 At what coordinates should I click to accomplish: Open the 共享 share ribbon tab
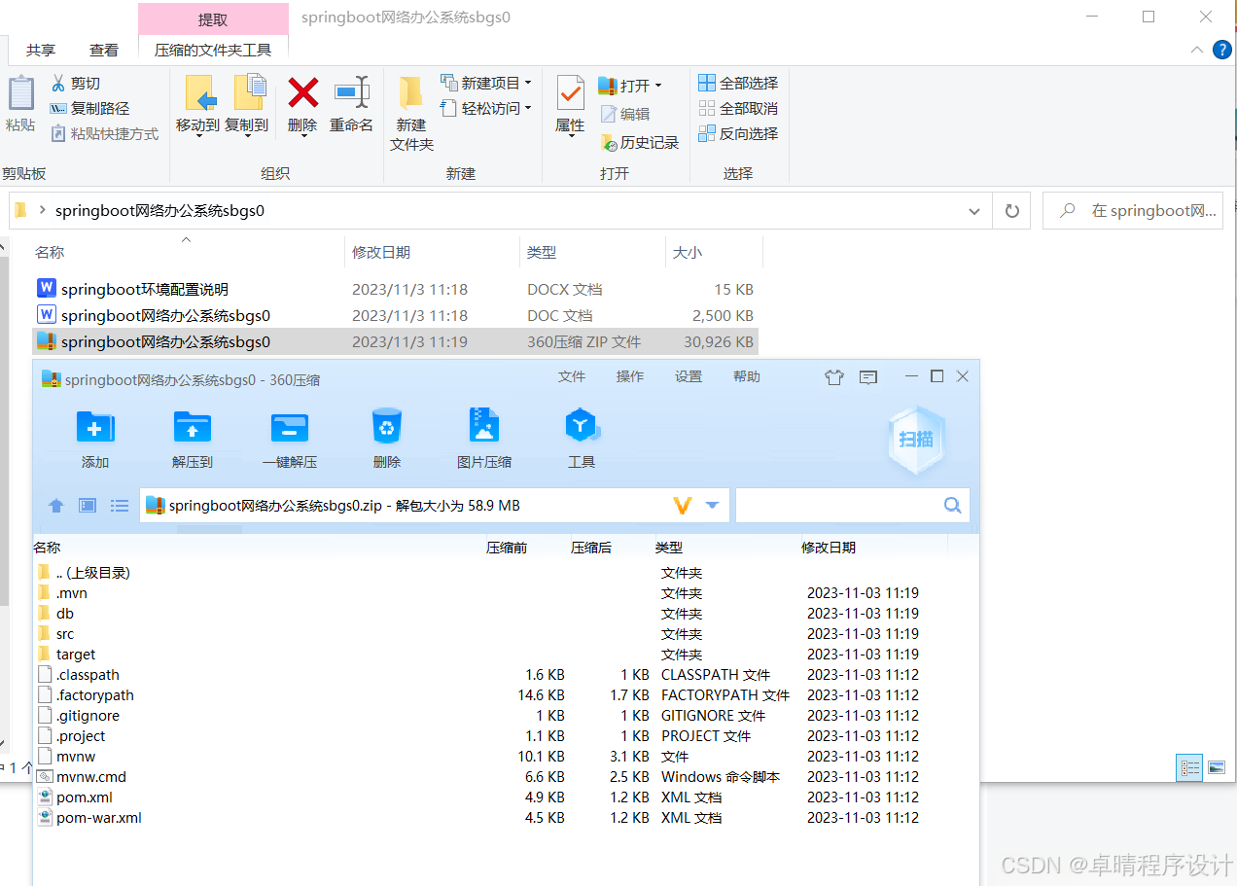(x=41, y=50)
